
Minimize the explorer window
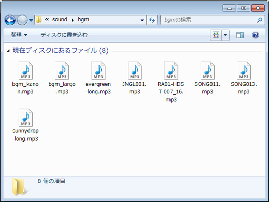(229, 8)
